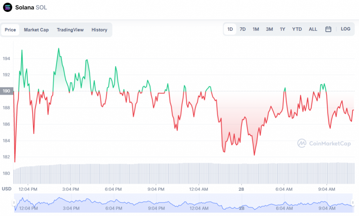
Task: Grab right handle of range selector
Action: (353, 202)
